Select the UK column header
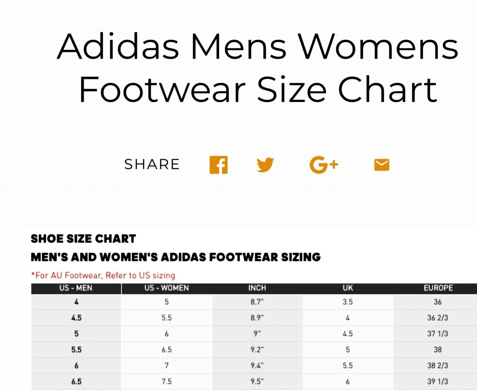 (x=348, y=288)
